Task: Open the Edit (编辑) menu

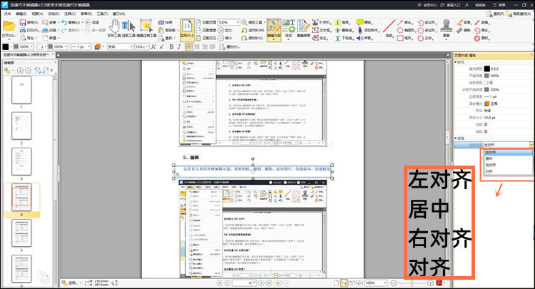Action: pos(21,14)
